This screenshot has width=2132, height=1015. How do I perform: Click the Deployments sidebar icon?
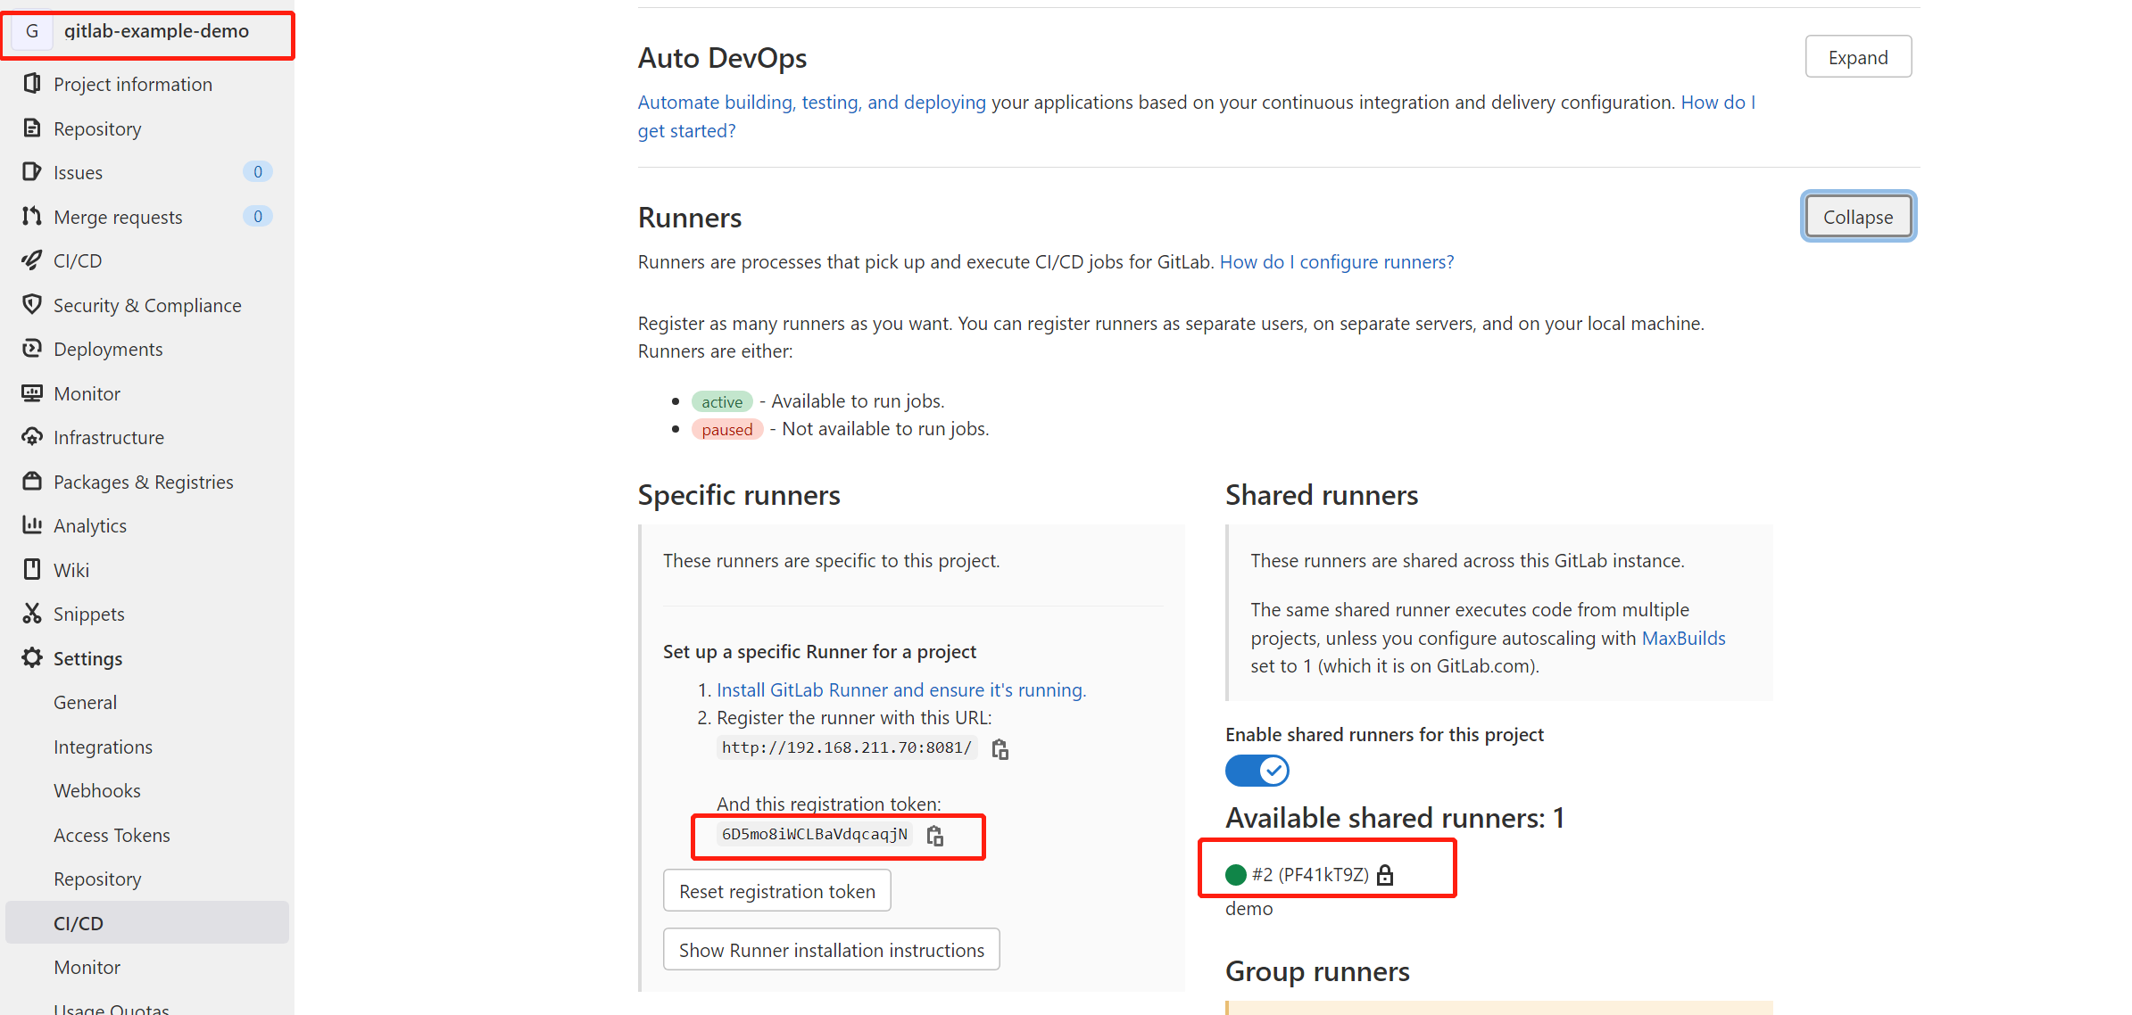point(33,350)
